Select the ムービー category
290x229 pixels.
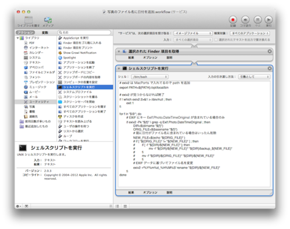point(35,92)
